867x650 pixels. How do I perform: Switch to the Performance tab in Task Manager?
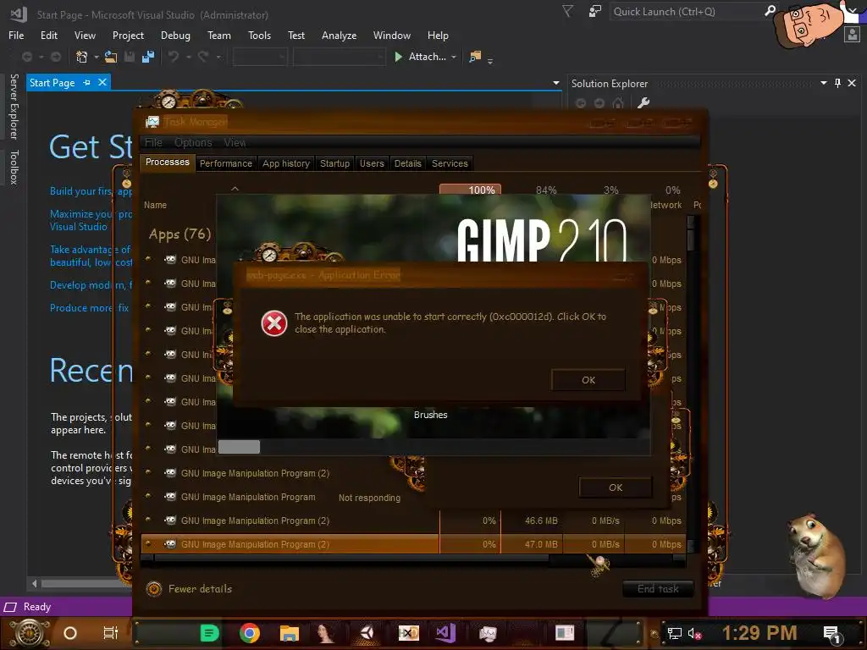[225, 163]
